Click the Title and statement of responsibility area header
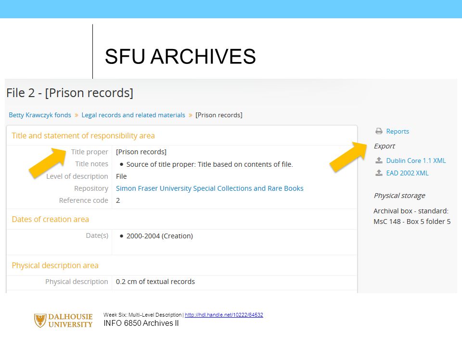This screenshot has height=346, width=462. (x=83, y=136)
